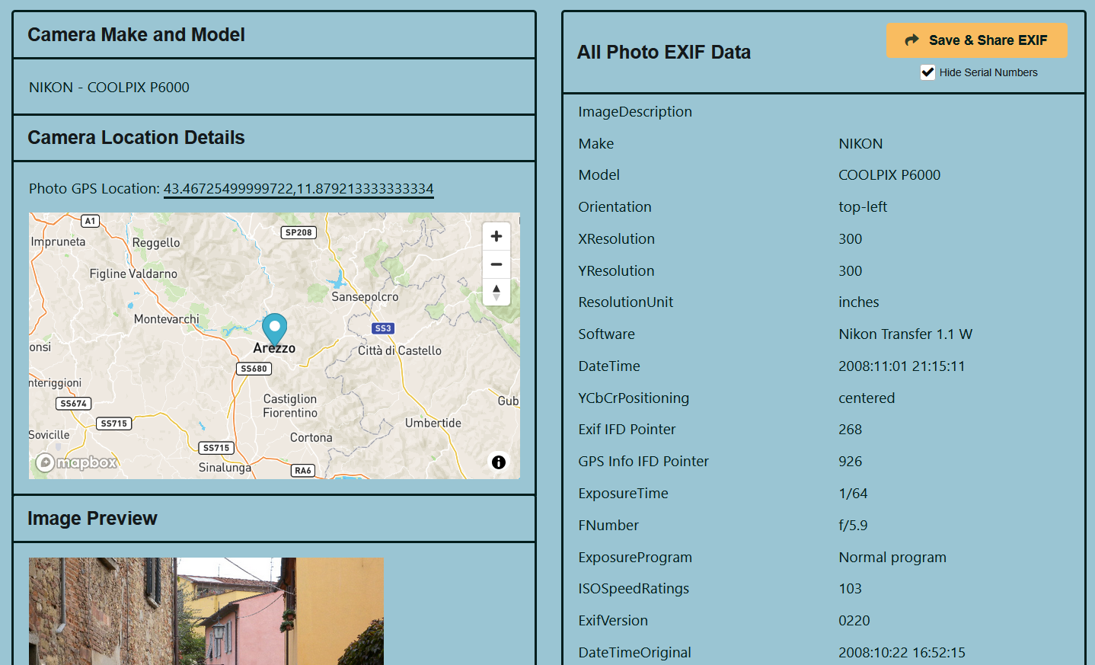1095x665 pixels.
Task: Click the Montevarchi label on map
Action: (167, 319)
